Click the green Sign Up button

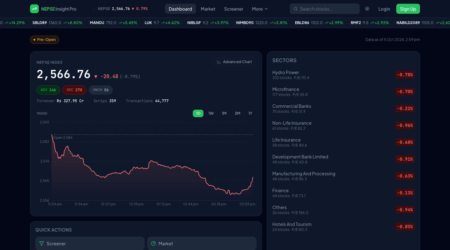point(408,9)
